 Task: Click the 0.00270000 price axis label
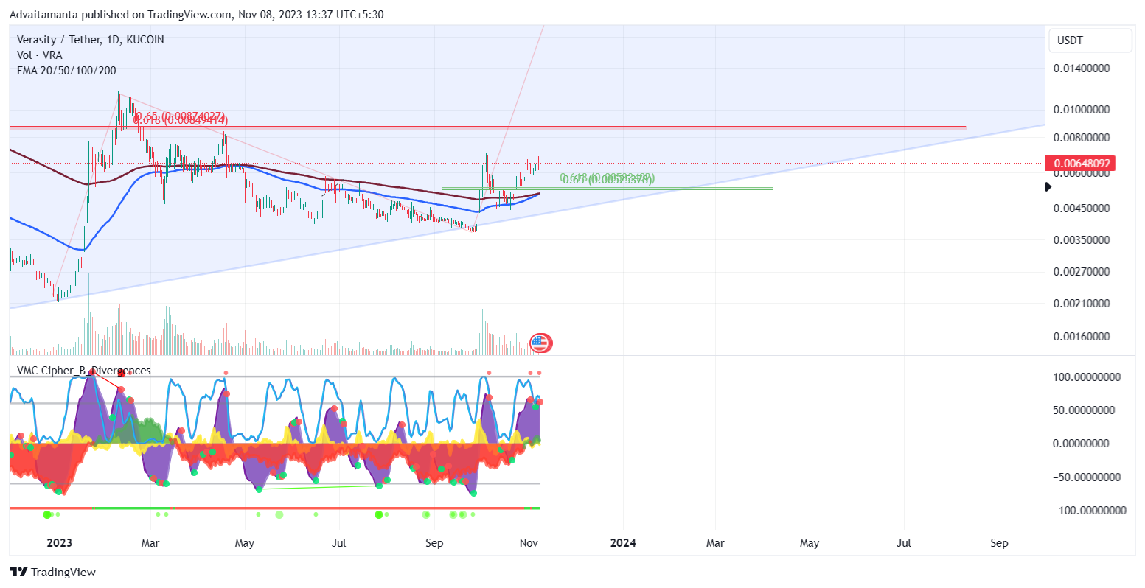tap(1080, 272)
